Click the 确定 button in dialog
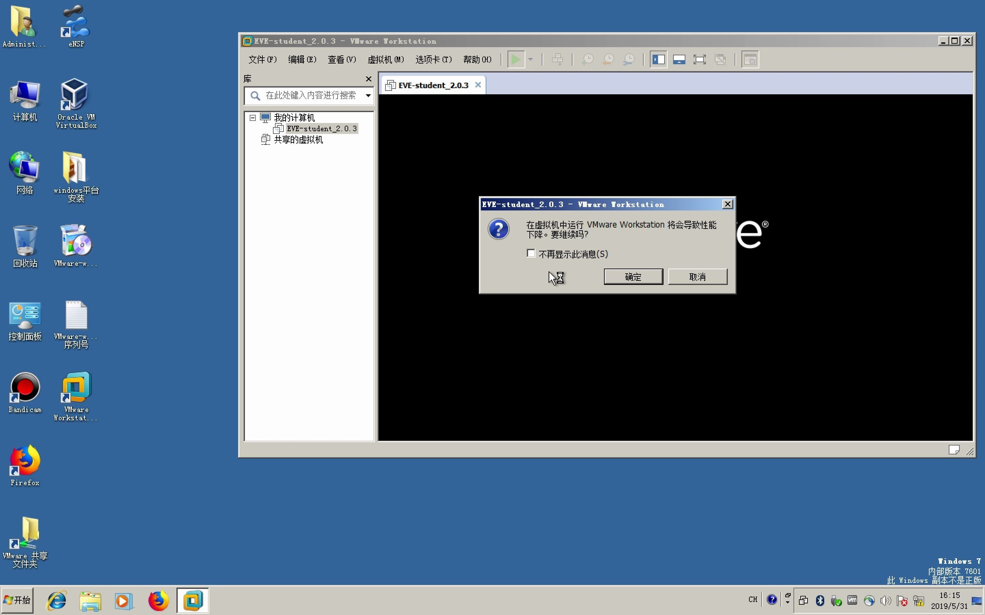 click(x=633, y=277)
